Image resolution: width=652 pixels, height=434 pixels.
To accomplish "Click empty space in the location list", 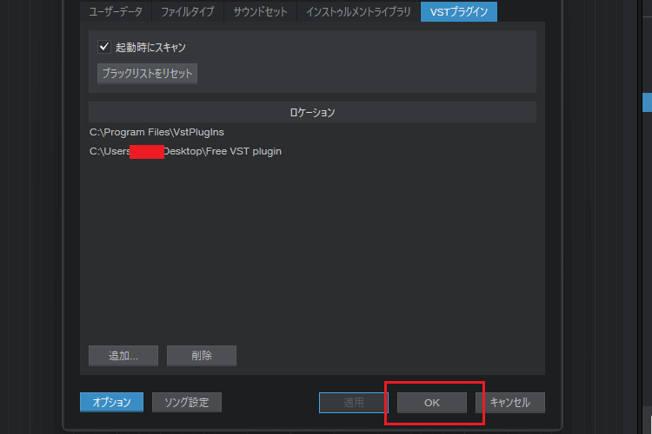I will point(312,252).
